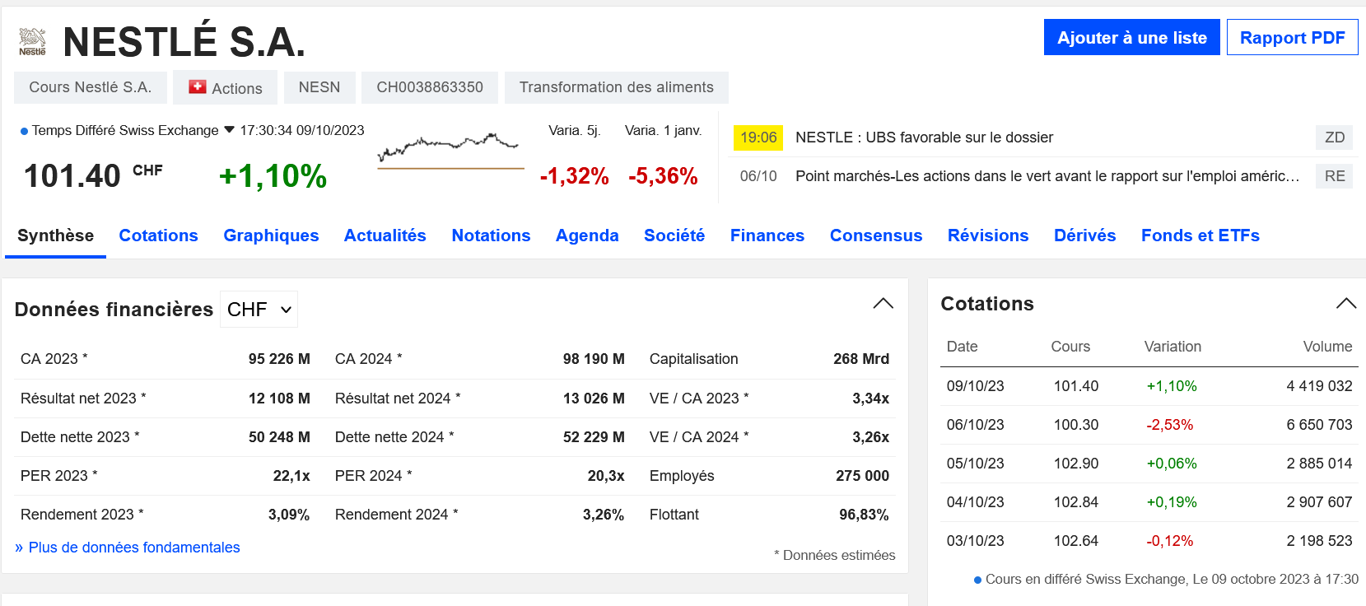This screenshot has height=606, width=1366.
Task: Click the Données financières heading
Action: [x=114, y=310]
